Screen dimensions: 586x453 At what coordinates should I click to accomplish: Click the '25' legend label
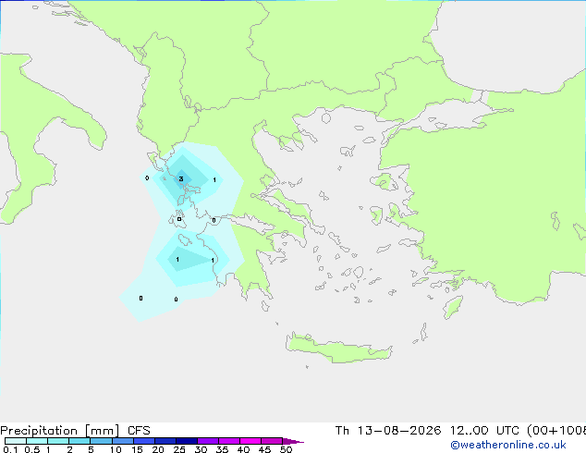[x=179, y=449]
